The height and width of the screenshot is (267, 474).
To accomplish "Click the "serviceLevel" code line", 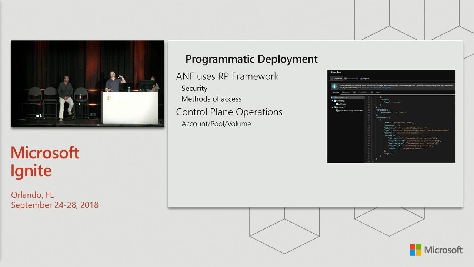I will click(x=413, y=138).
